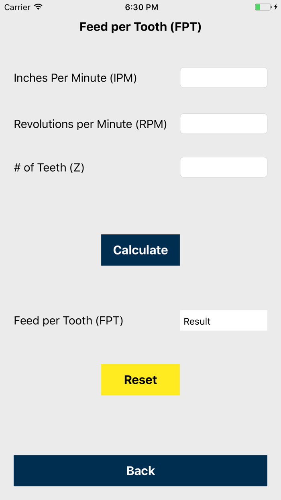Click the battery indicator icon
Screen dimensions: 281x500
(x=263, y=6)
